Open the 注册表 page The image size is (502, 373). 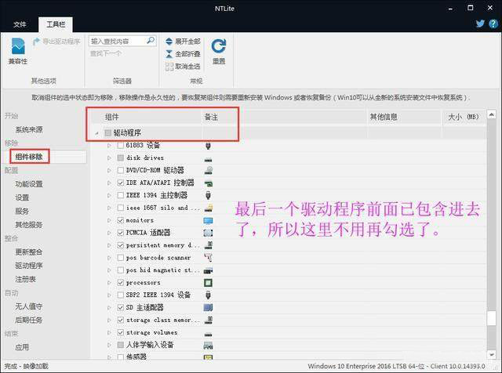pyautogui.click(x=25, y=279)
